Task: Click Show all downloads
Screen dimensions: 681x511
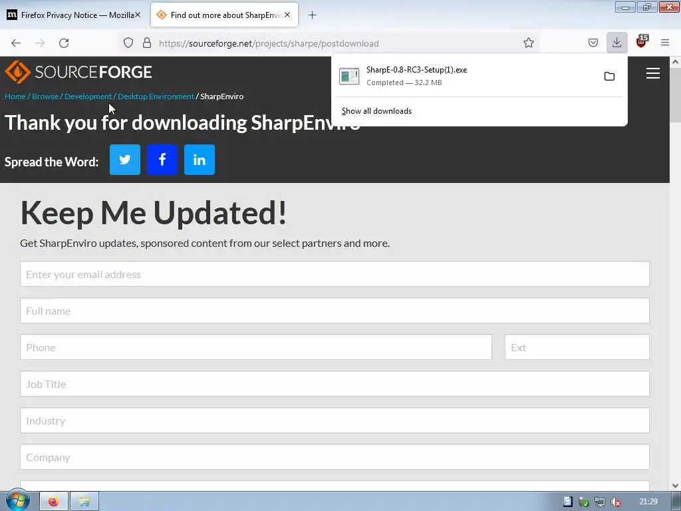Action: click(376, 111)
